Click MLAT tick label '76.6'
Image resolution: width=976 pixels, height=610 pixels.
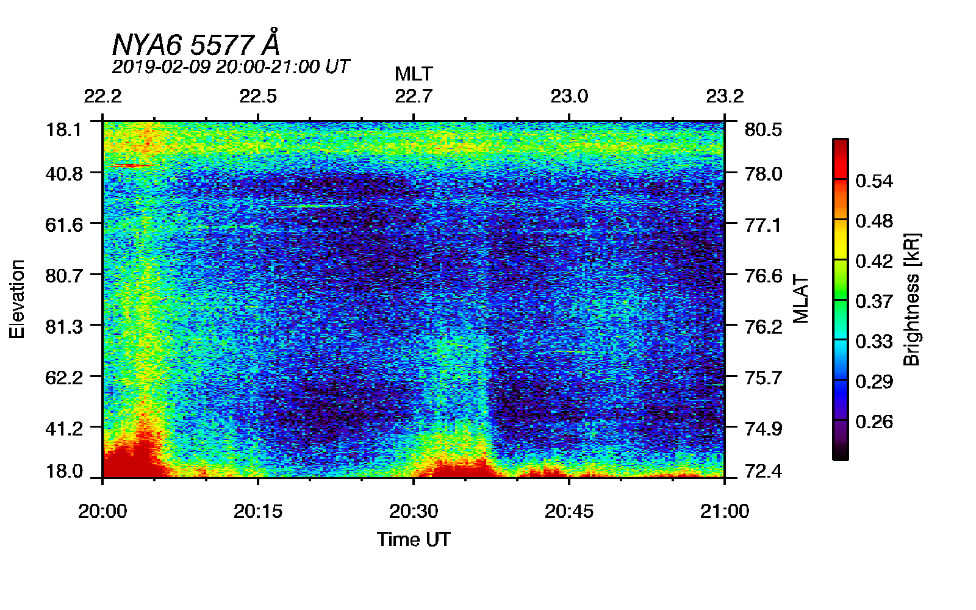763,276
